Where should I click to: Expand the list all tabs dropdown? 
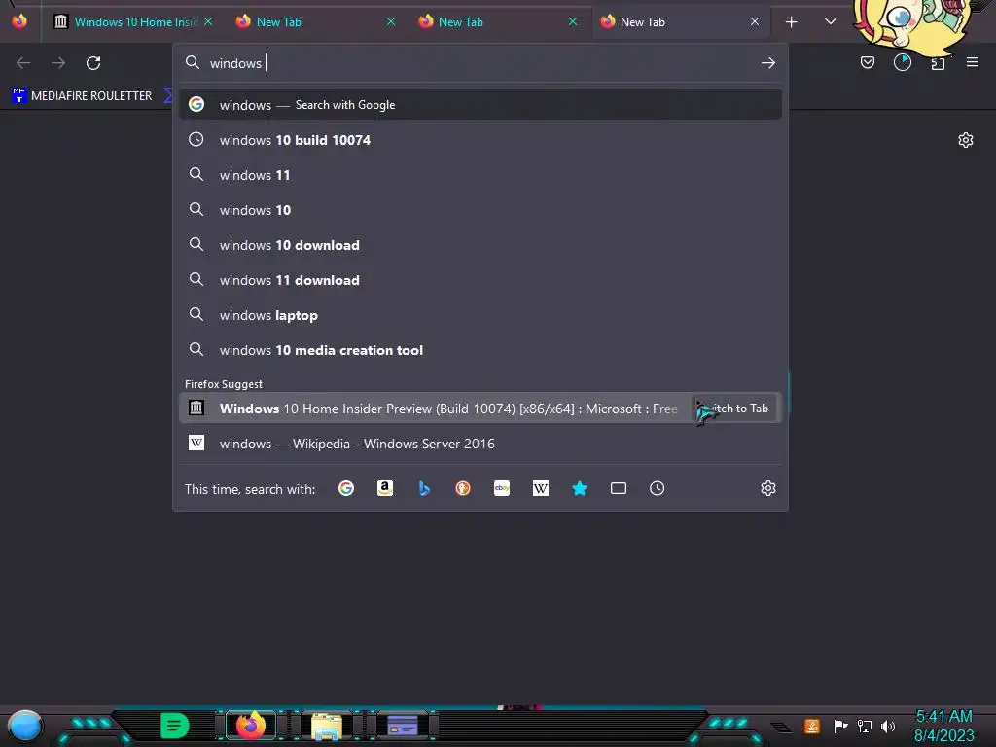831,21
